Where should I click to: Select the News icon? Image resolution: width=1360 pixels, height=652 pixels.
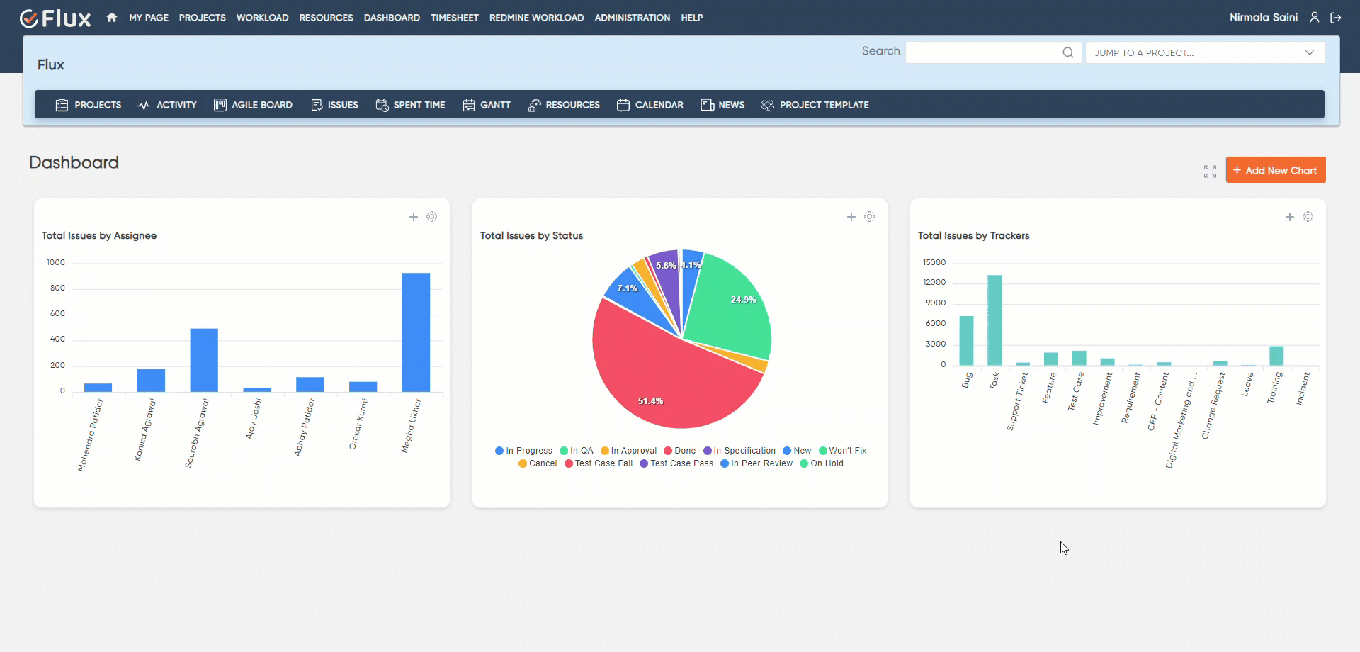pos(705,104)
